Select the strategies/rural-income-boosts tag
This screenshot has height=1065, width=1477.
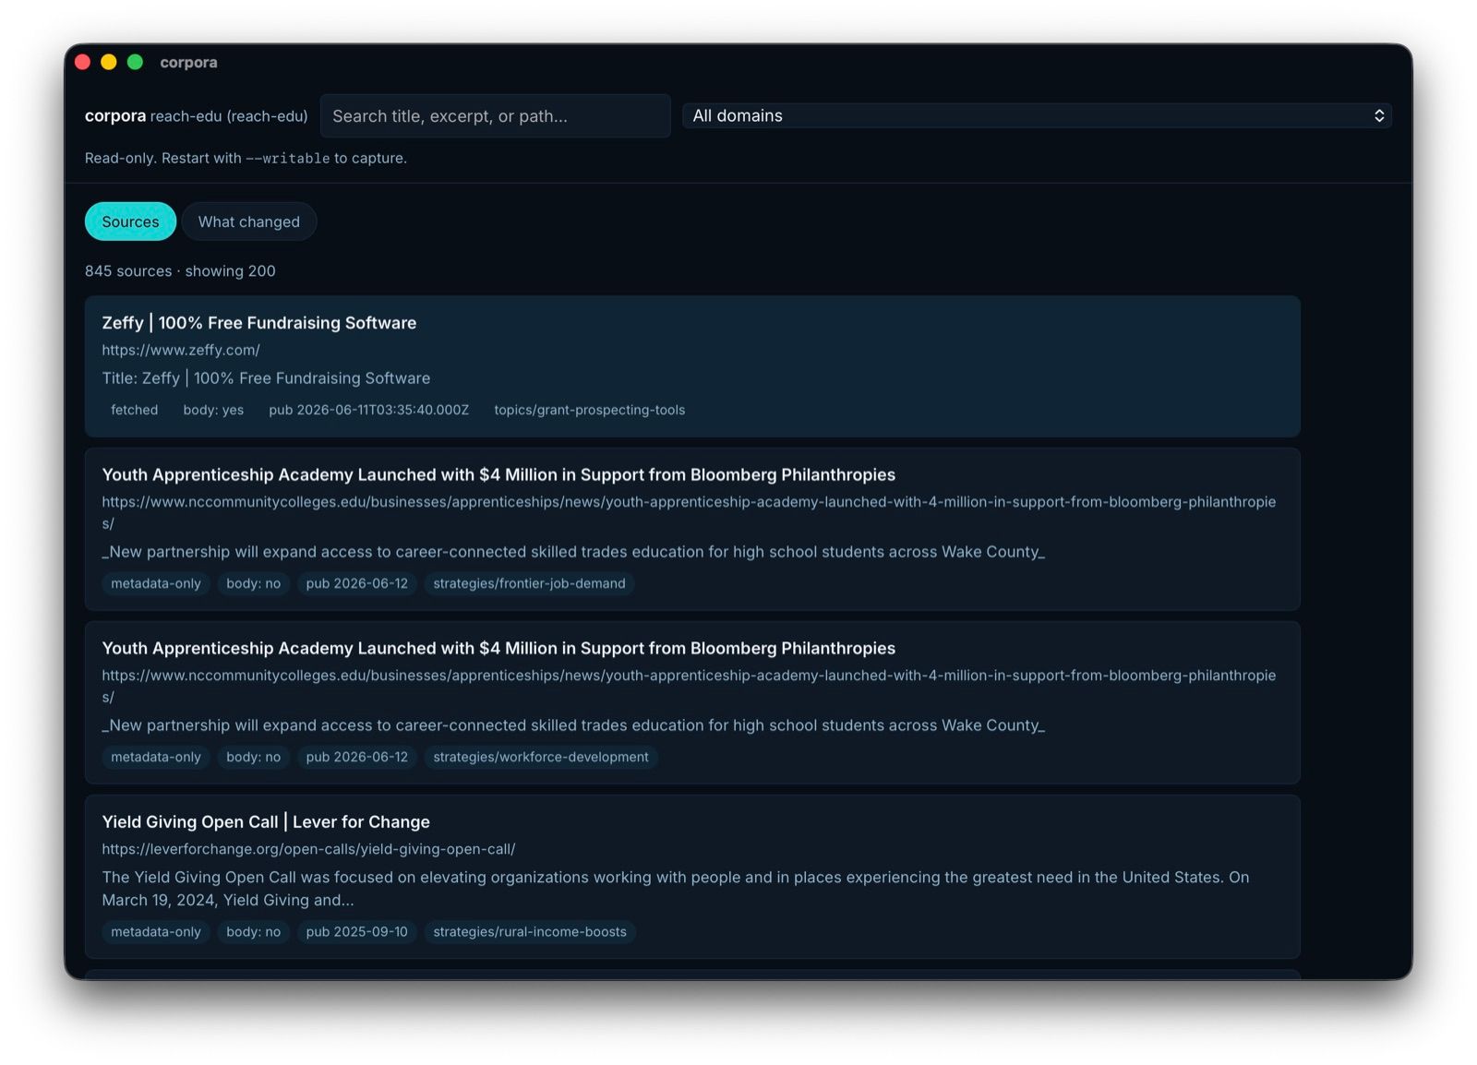coord(530,932)
